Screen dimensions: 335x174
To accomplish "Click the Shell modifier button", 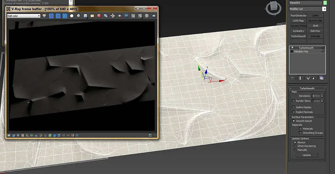I will (x=315, y=26).
